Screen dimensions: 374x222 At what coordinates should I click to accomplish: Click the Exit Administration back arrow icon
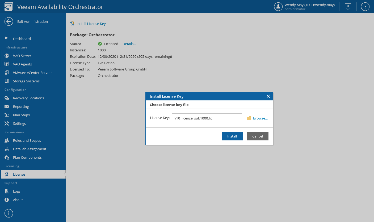[9, 22]
